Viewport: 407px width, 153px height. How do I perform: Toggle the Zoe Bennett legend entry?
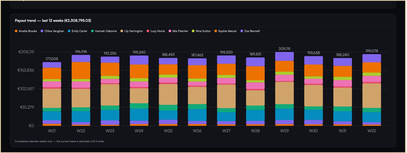[250, 31]
